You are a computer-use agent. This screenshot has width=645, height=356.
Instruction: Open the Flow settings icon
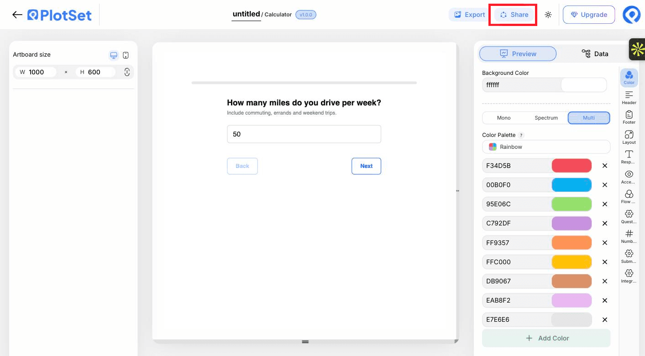click(629, 197)
